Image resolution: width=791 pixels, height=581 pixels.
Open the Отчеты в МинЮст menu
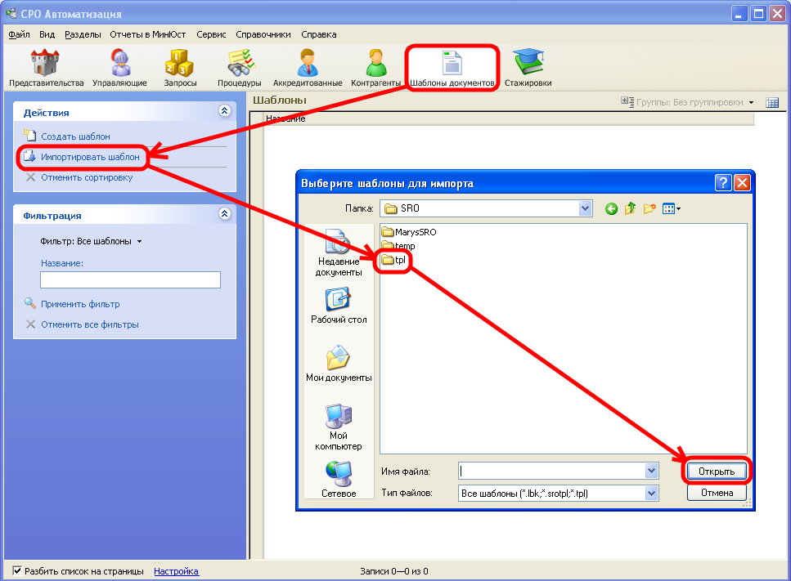pyautogui.click(x=148, y=34)
